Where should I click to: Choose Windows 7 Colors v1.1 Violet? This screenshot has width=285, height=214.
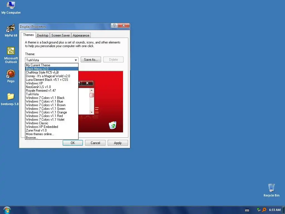(x=51, y=120)
